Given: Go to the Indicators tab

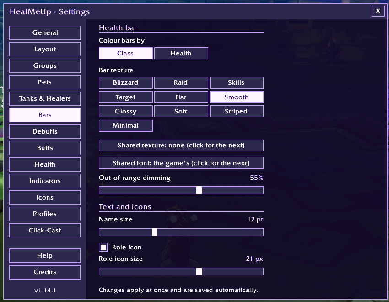Looking at the screenshot, I should point(45,181).
